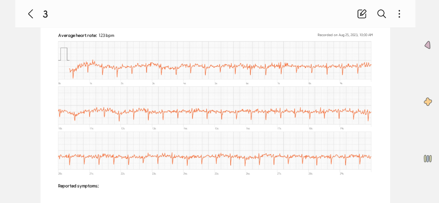
Task: Open the edit note pencil icon
Action: point(362,14)
